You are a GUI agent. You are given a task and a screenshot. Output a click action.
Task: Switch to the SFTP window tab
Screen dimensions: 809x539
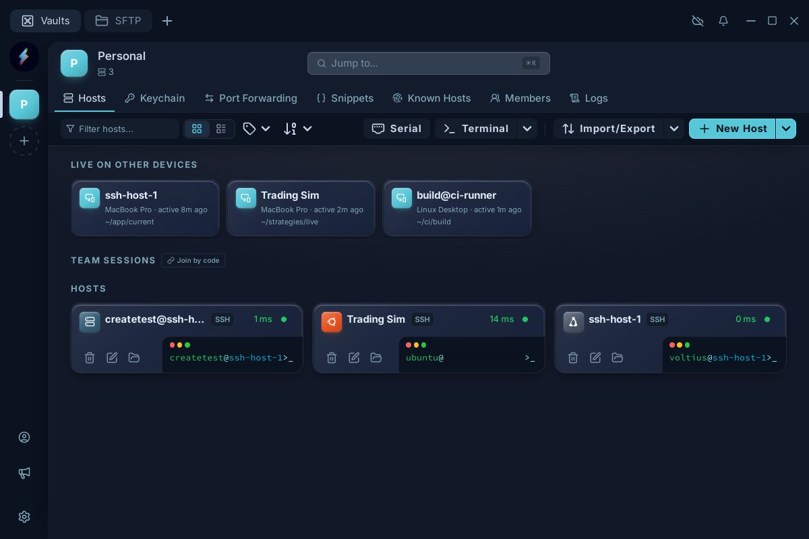118,21
